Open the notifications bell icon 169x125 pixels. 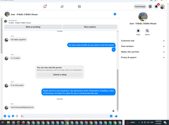pyautogui.click(x=156, y=6)
